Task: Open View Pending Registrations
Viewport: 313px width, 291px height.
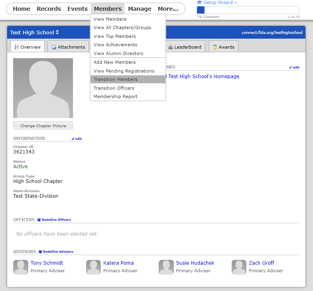Action: [x=128, y=71]
